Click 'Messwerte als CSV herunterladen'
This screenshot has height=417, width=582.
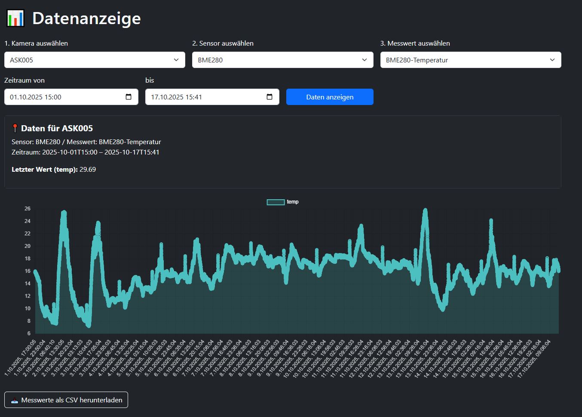pyautogui.click(x=71, y=400)
